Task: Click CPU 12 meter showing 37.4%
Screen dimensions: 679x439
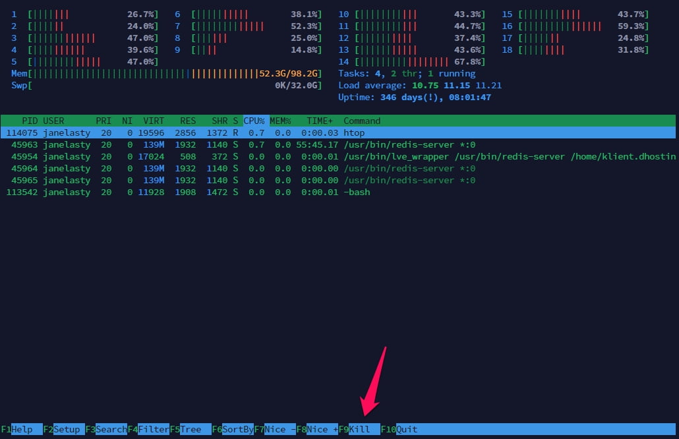Action: (x=412, y=38)
